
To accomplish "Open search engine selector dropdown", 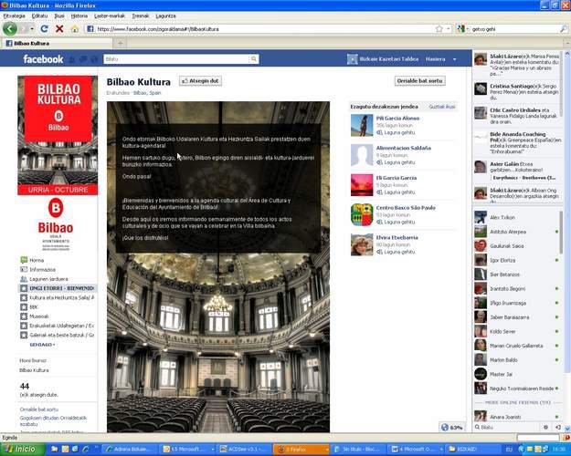I will tap(461, 28).
